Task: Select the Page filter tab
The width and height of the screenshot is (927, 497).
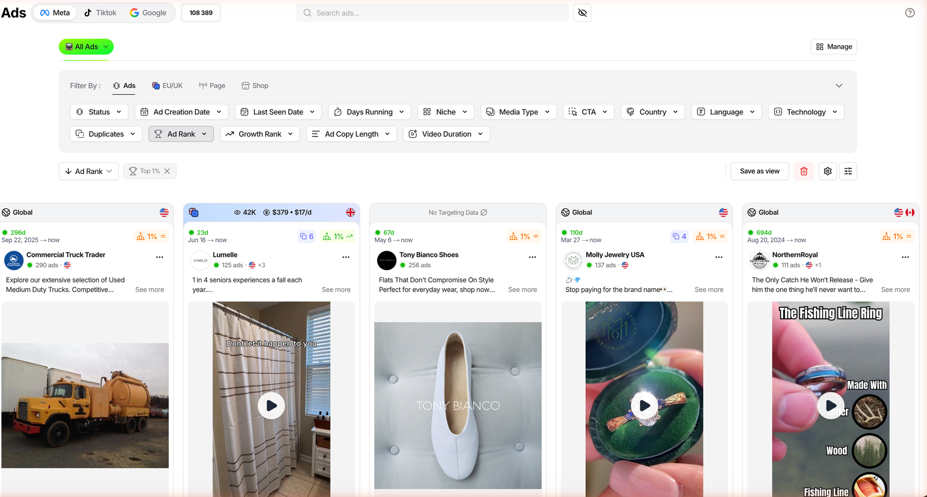Action: [212, 86]
